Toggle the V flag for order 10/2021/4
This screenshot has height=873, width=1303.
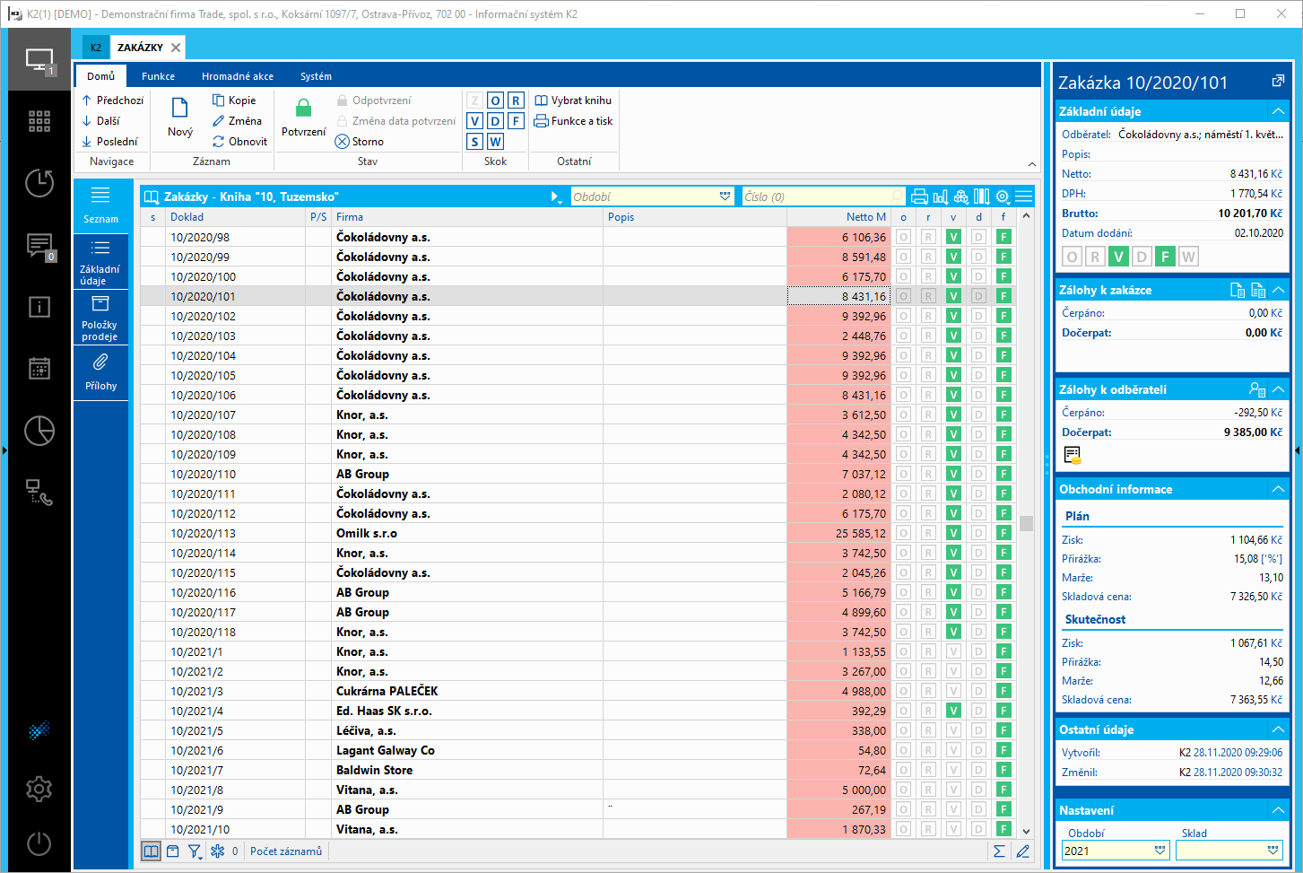[x=953, y=711]
